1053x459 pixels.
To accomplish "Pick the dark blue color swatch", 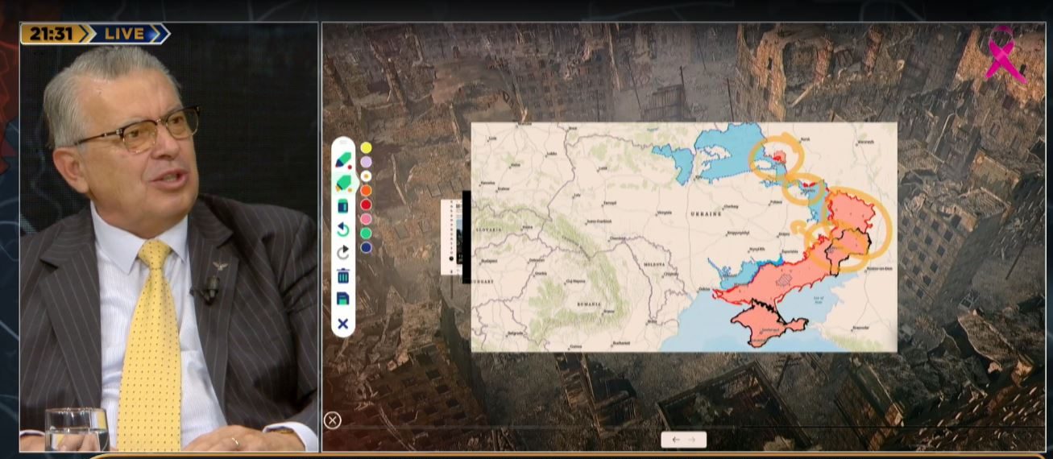I will 366,247.
